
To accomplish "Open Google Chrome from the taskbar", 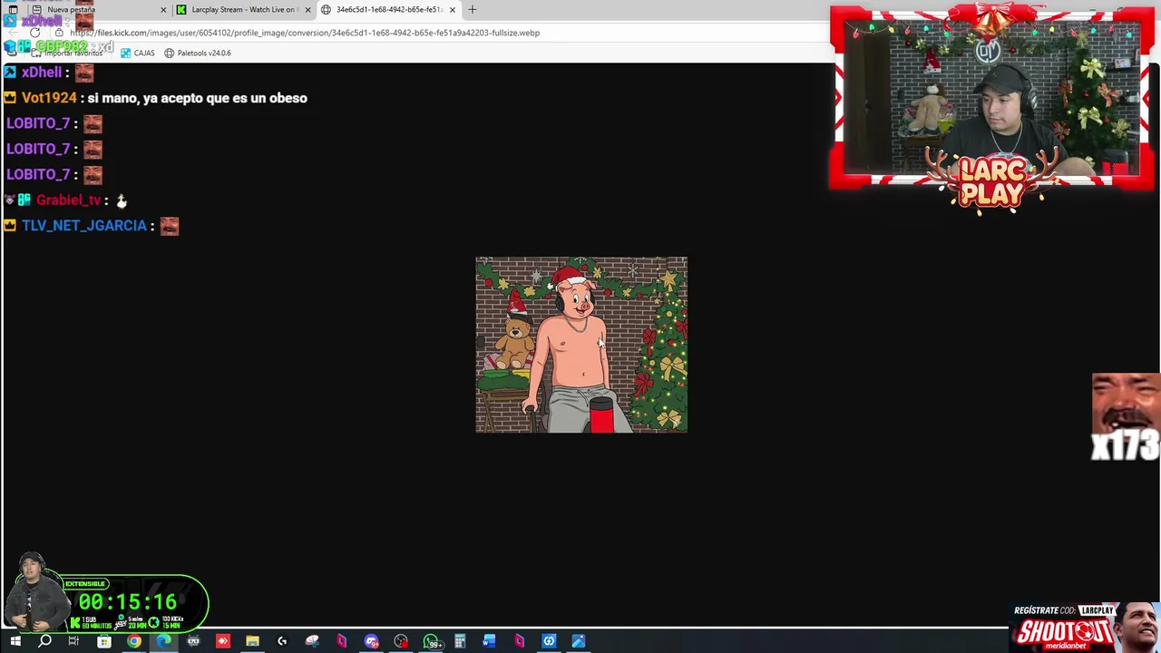I will click(x=134, y=641).
